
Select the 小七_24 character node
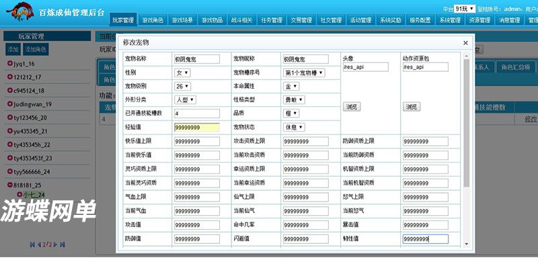pyautogui.click(x=34, y=195)
